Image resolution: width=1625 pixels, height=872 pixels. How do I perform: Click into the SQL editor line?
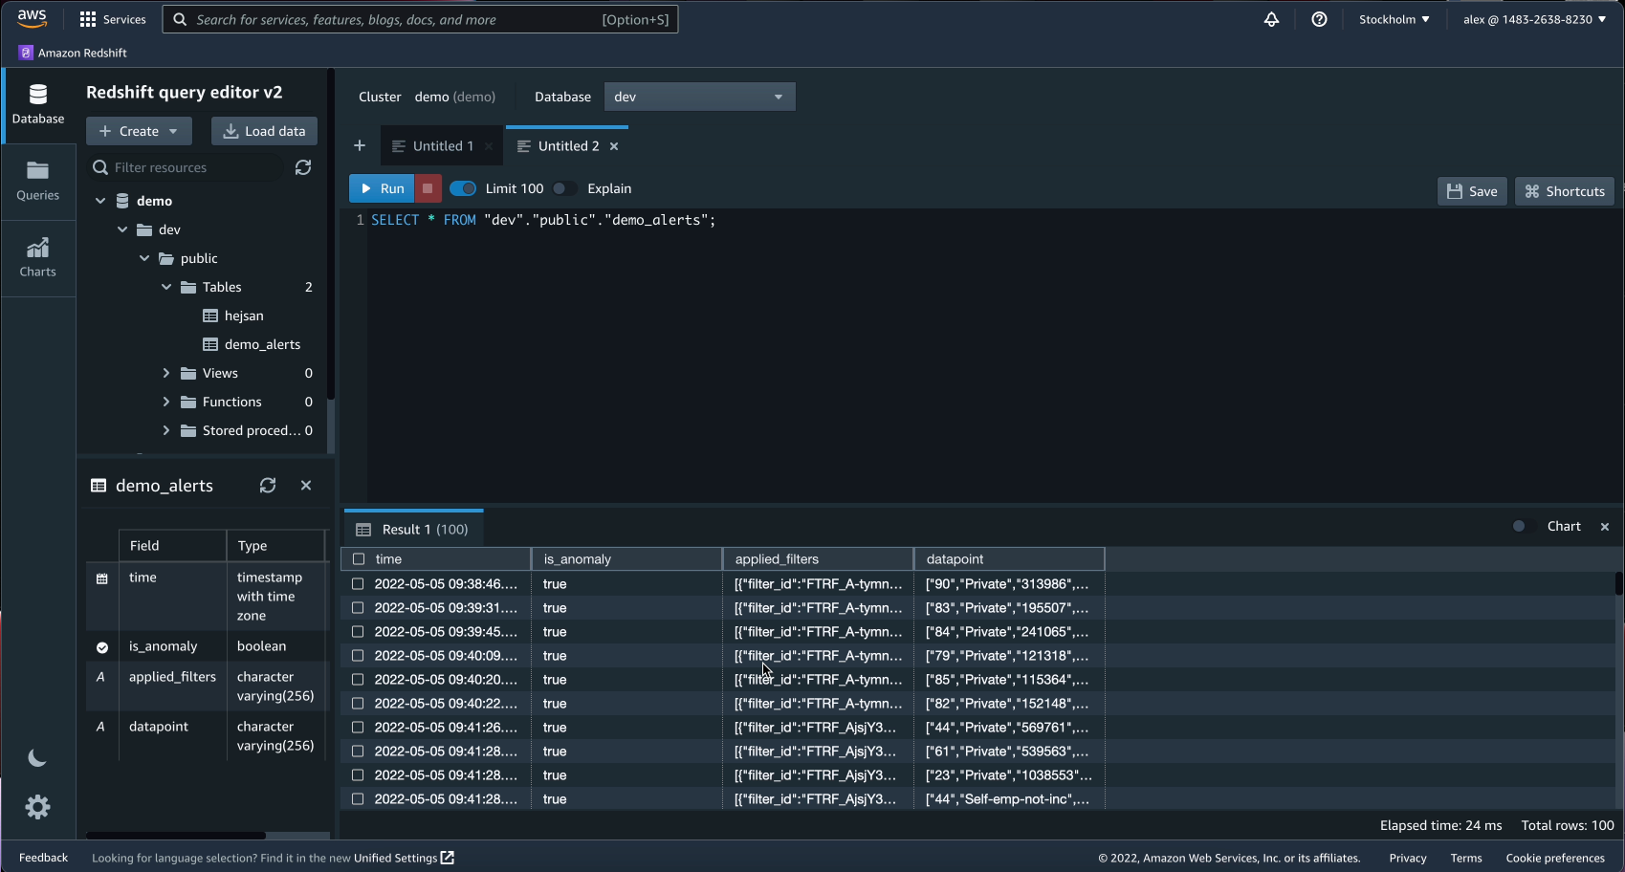[x=543, y=220]
